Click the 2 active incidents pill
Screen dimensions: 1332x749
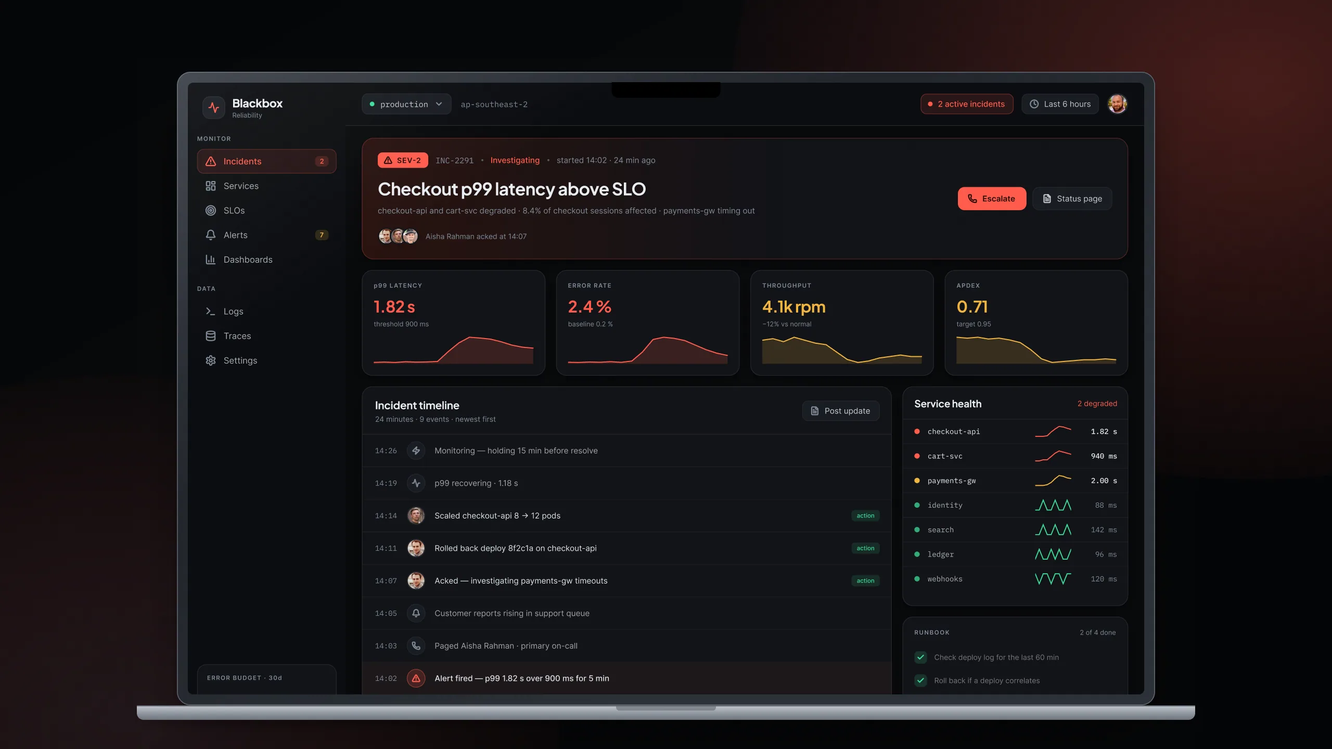click(967, 104)
